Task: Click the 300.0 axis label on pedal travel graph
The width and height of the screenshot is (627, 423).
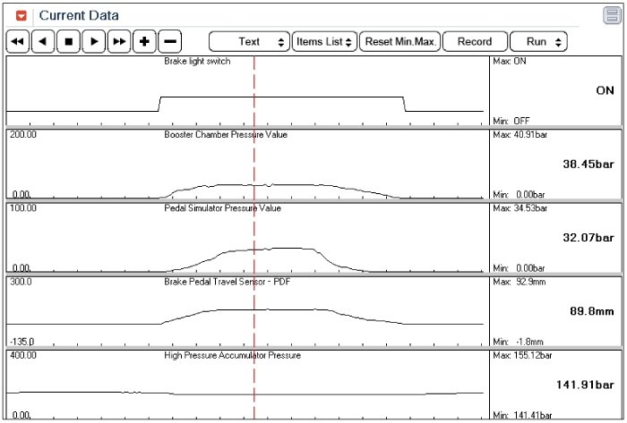Action: point(21,282)
